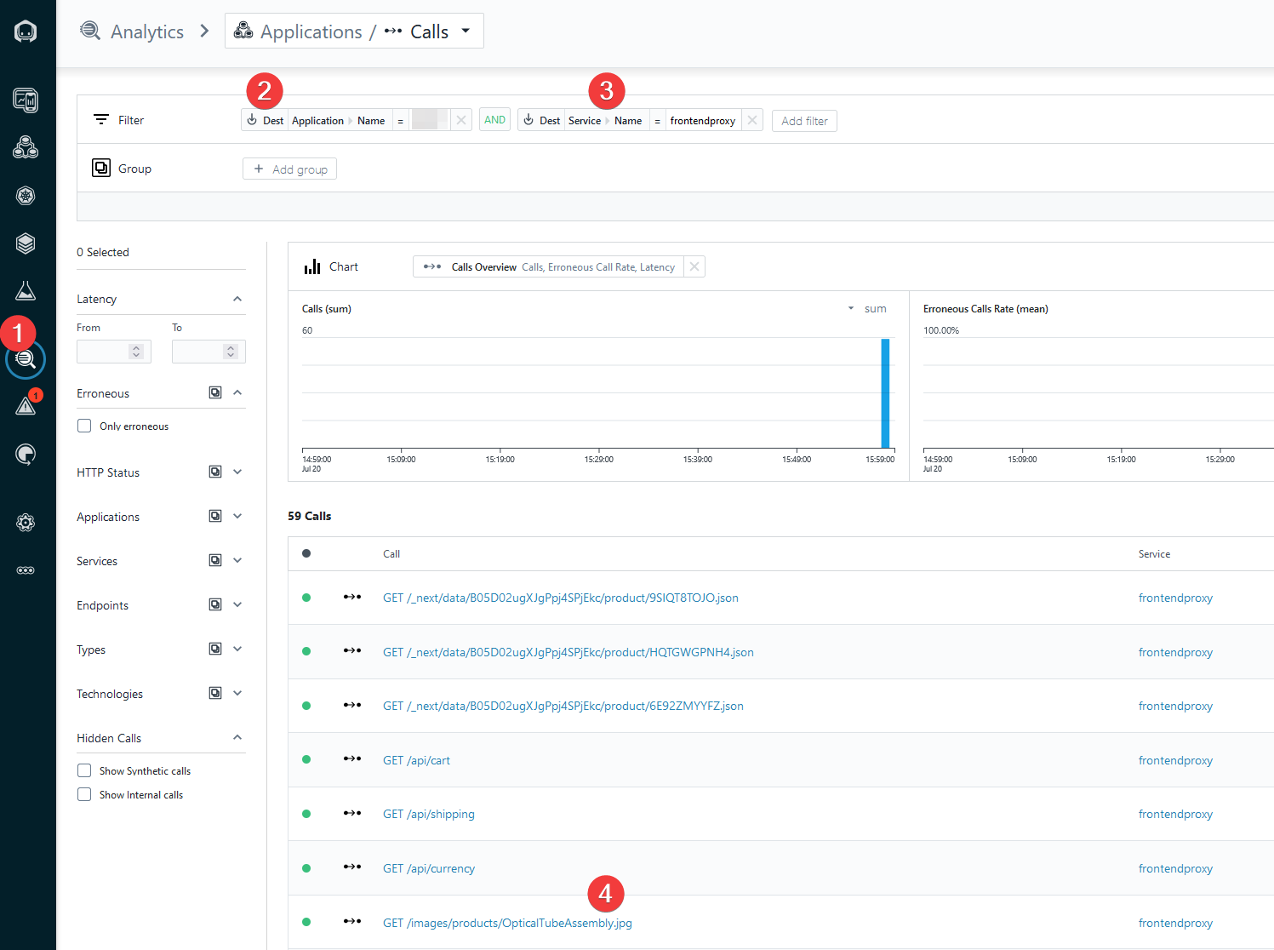
Task: Toggle the AND operator button
Action: [494, 120]
